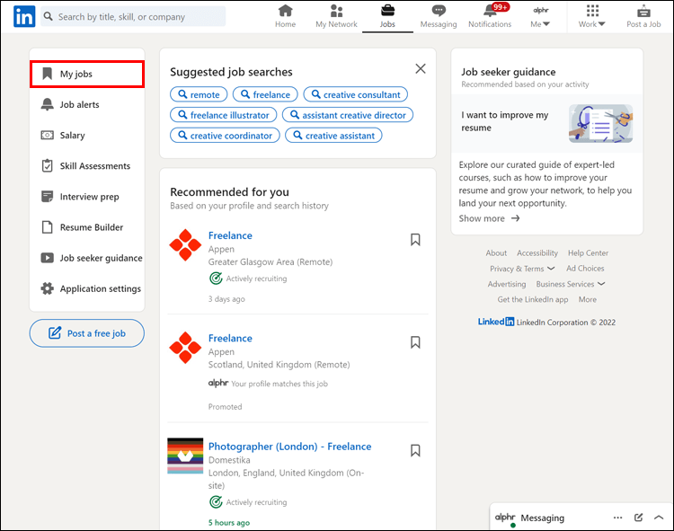Screen dimensions: 674x531
Task: Save the Appen Glasgow Freelance job bookmark
Action: click(x=415, y=239)
